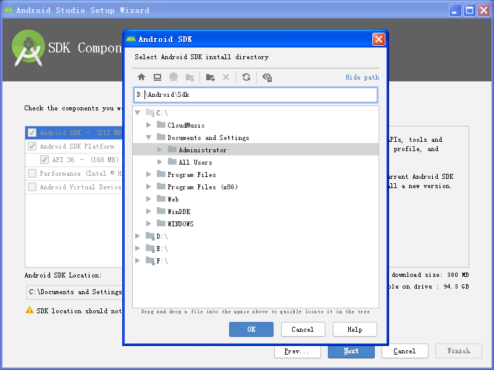This screenshot has width=494, height=370.
Task: Refresh the directory tree
Action: click(246, 77)
